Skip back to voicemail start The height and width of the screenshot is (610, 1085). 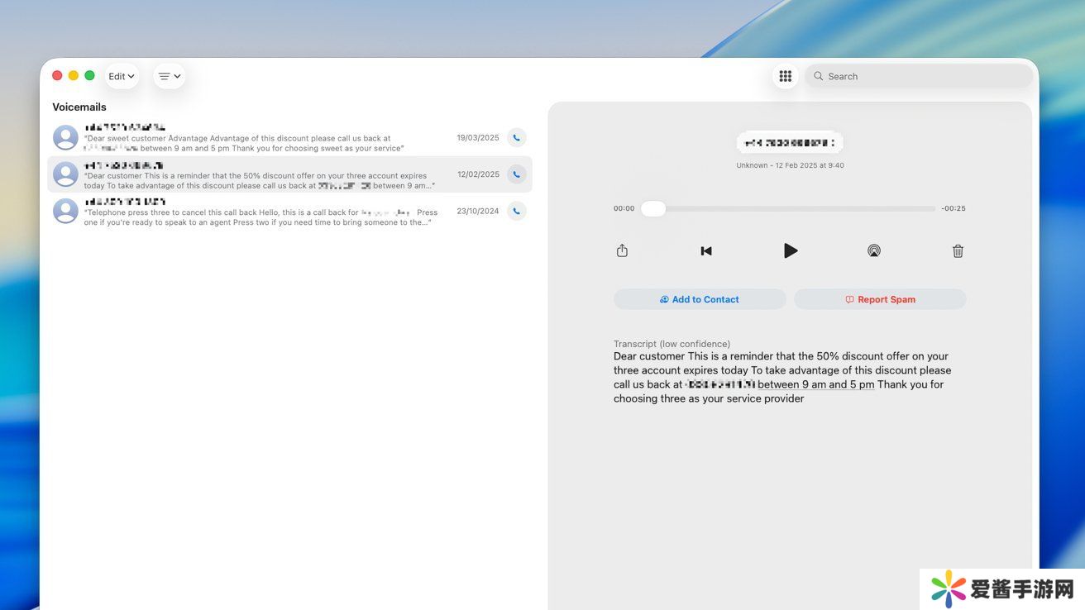[x=706, y=251]
